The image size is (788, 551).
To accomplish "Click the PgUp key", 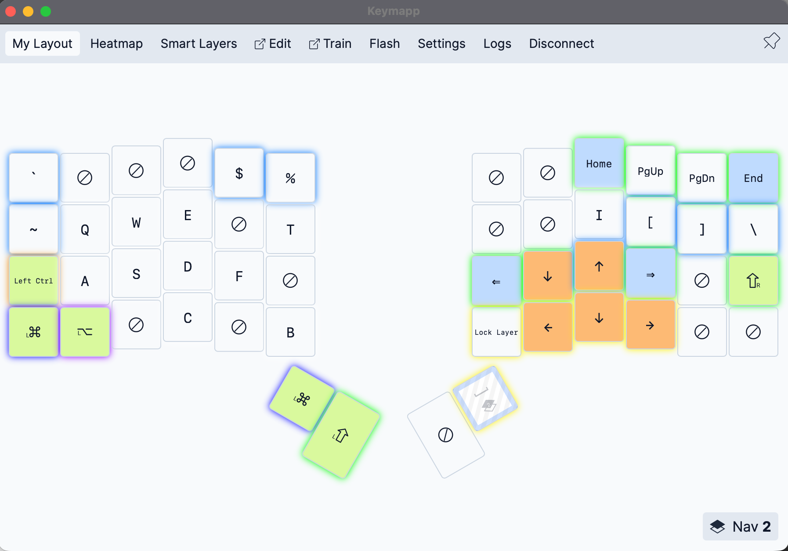I will click(x=650, y=171).
